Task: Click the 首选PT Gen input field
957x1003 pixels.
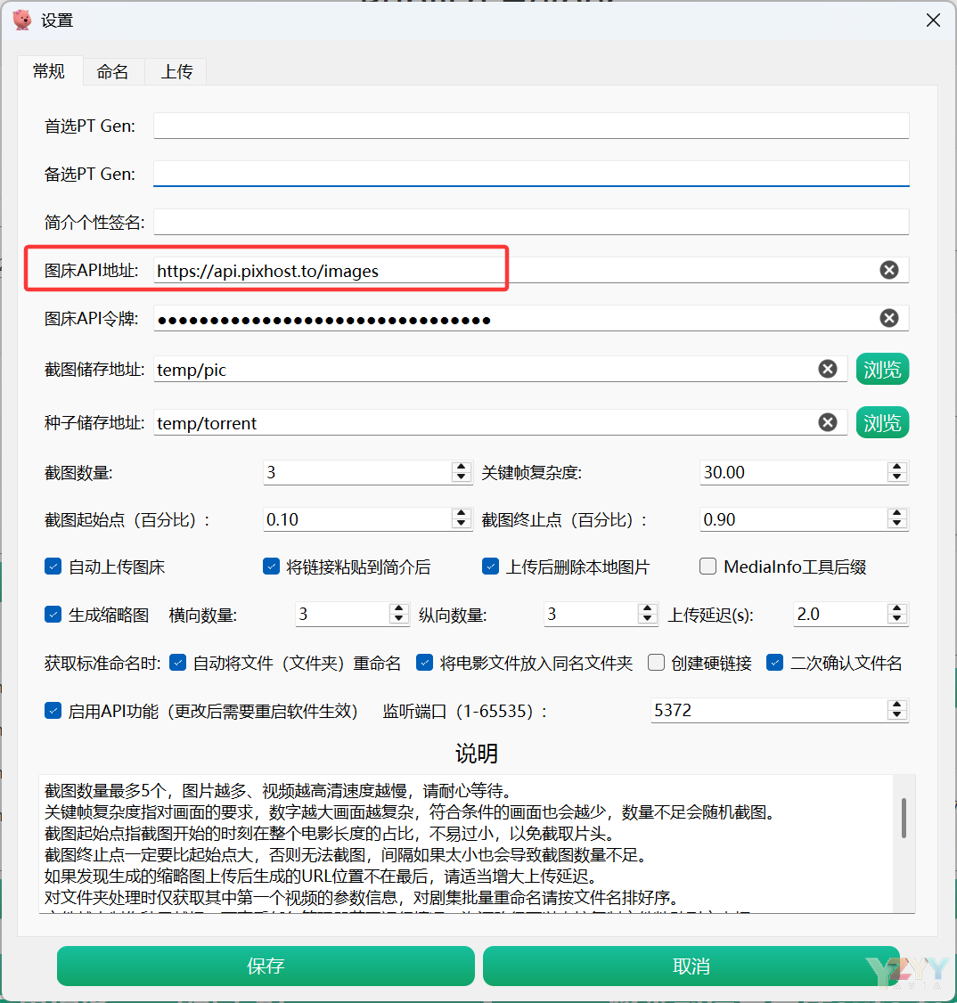Action: click(x=531, y=126)
